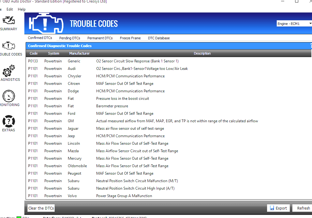Switch to the Pending DTCs tab
The width and height of the screenshot is (312, 218).
tap(70, 38)
